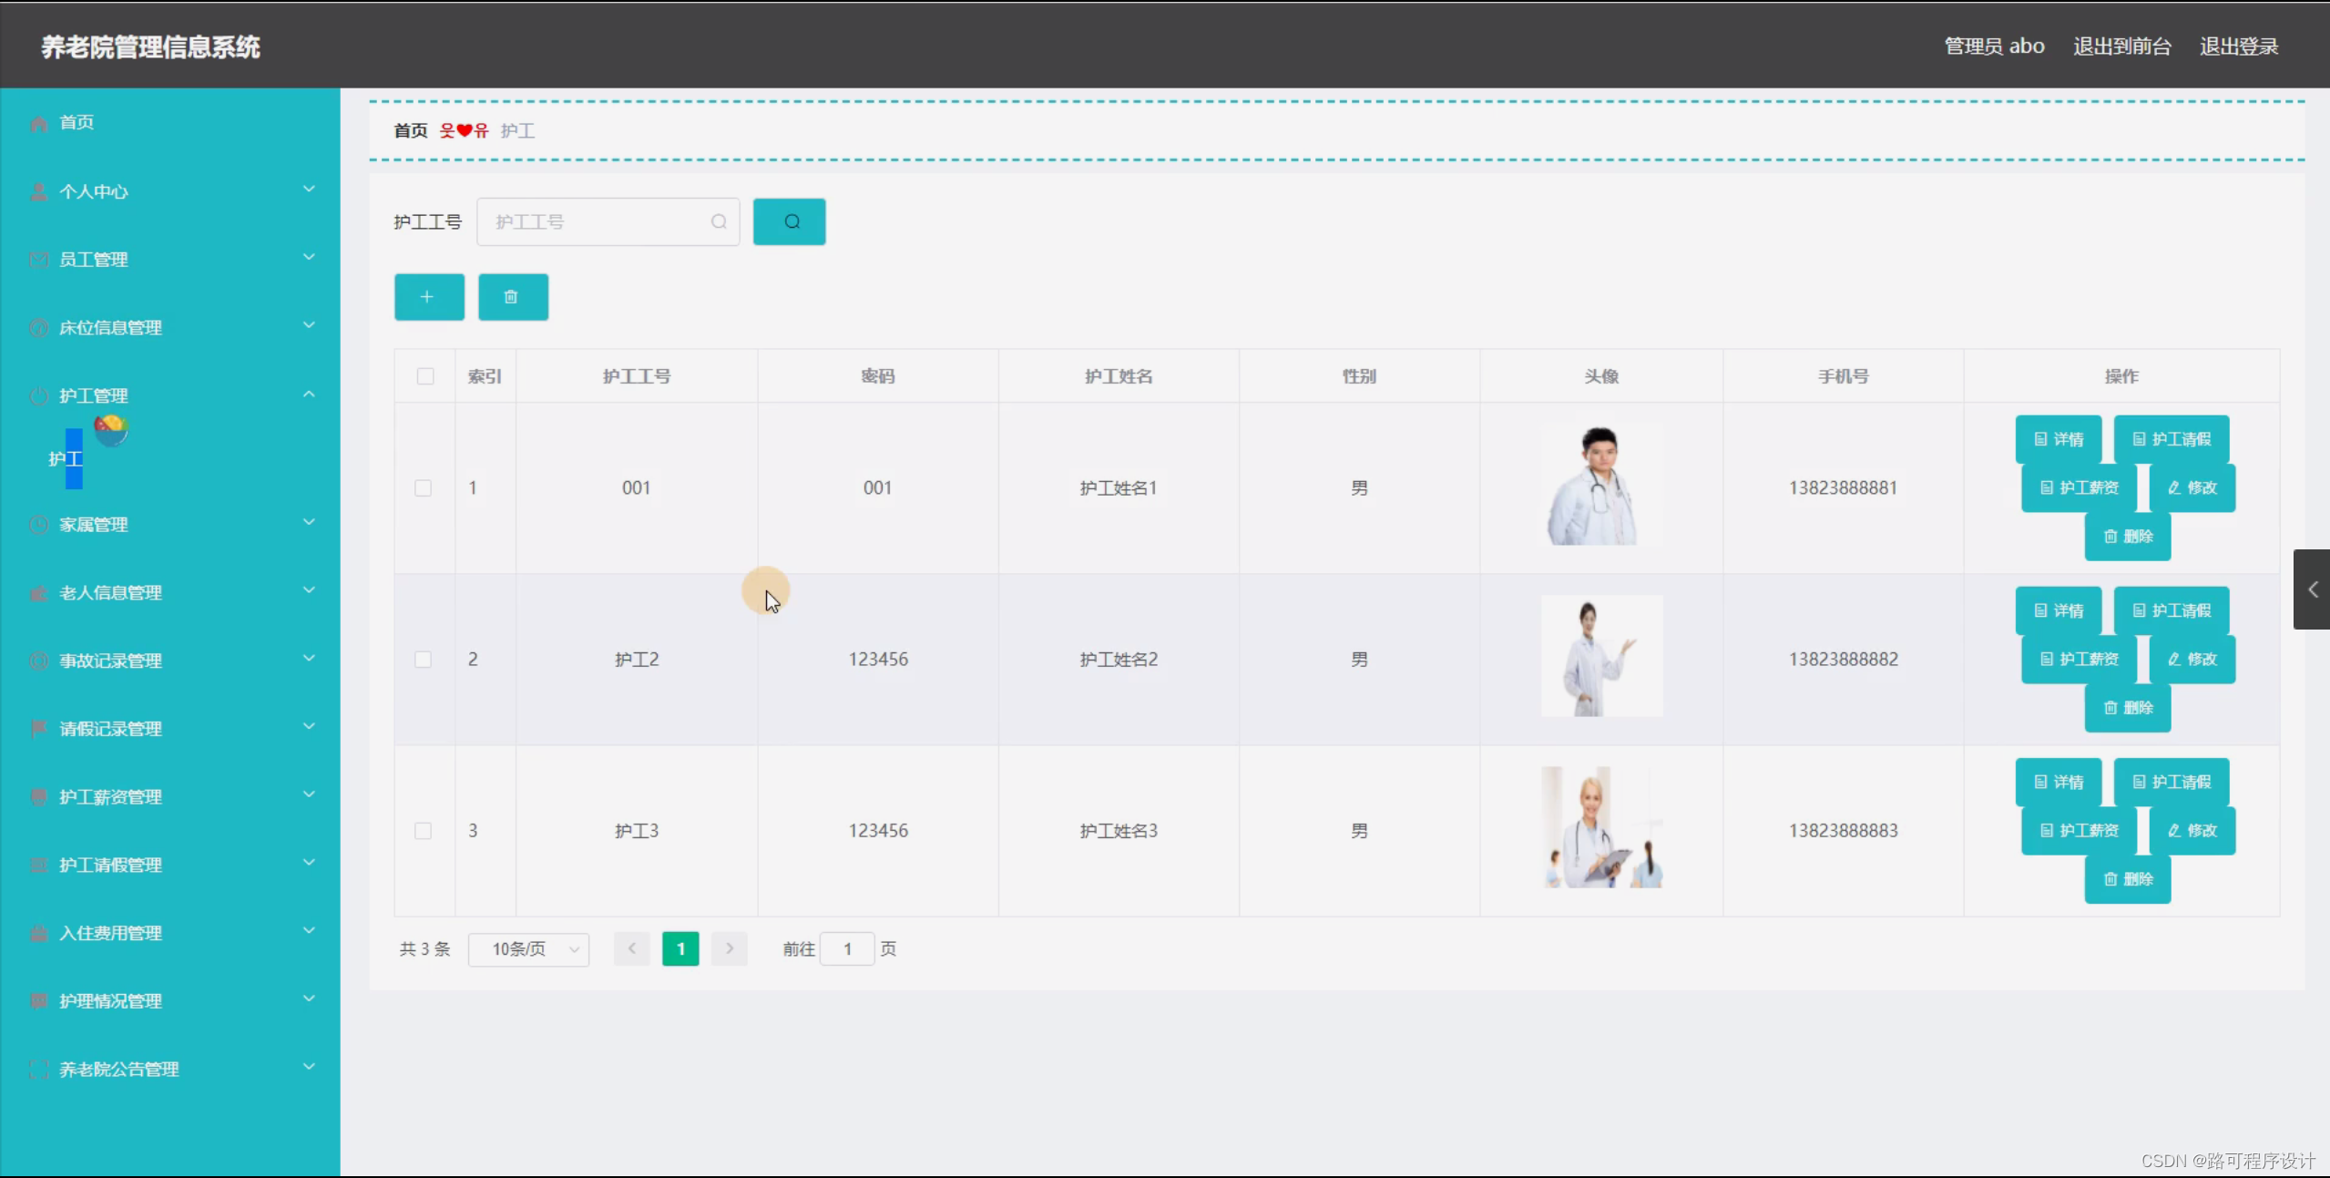This screenshot has width=2330, height=1178.
Task: Open 首页 from the breadcrumb
Action: pos(410,130)
